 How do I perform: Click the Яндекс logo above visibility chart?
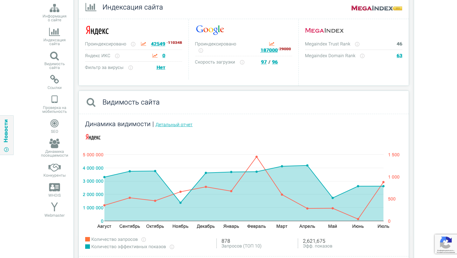(93, 137)
